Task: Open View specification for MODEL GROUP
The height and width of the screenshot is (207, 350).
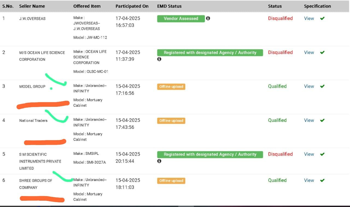Action: click(x=309, y=86)
